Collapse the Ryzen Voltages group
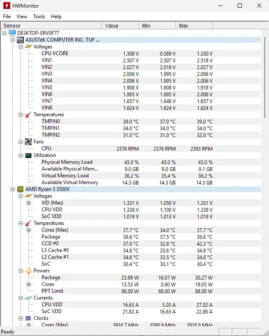 (20, 196)
